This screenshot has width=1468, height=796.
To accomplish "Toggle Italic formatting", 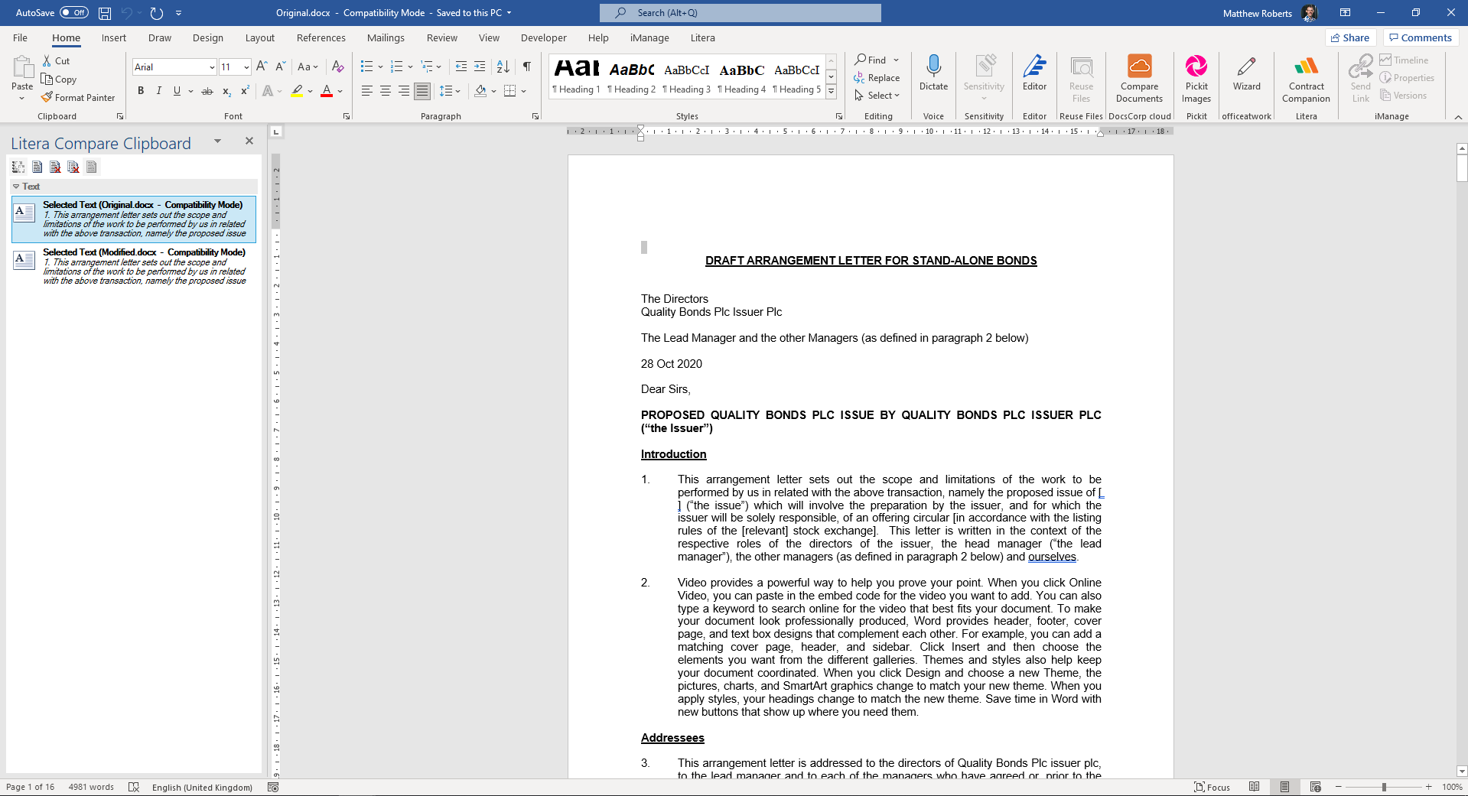I will point(159,91).
